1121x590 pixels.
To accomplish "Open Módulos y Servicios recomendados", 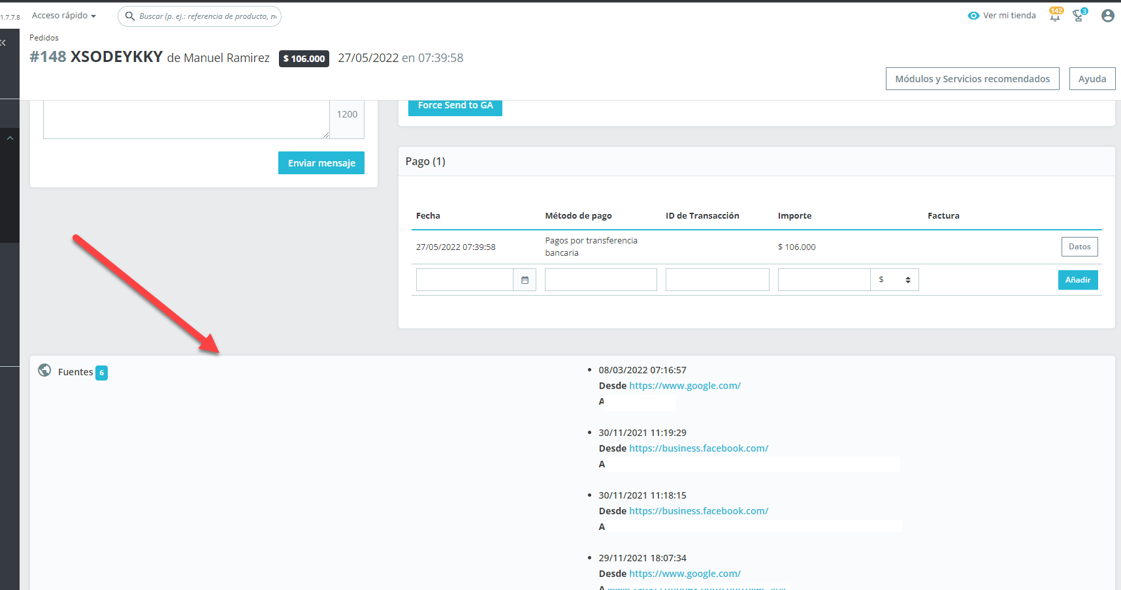I will pyautogui.click(x=972, y=78).
